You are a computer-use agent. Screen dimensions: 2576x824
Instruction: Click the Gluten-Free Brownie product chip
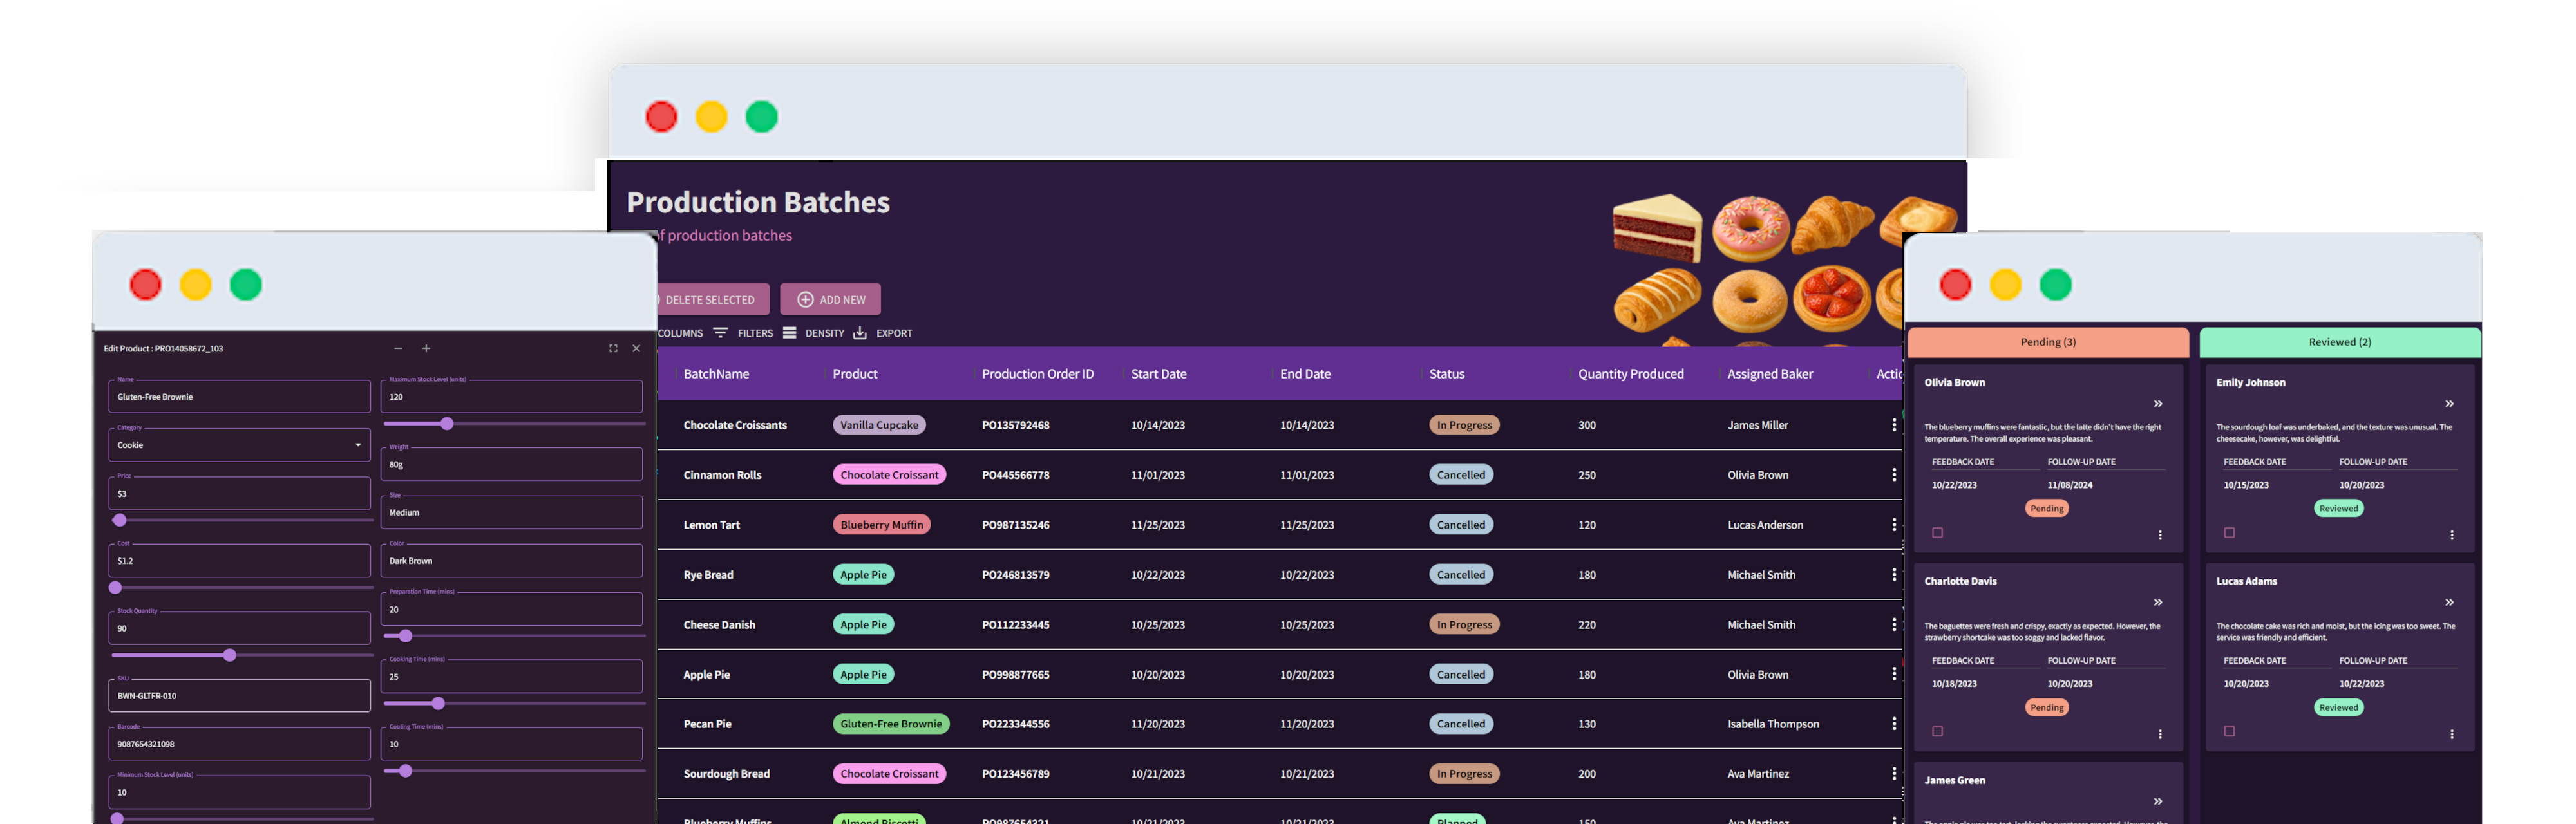891,724
